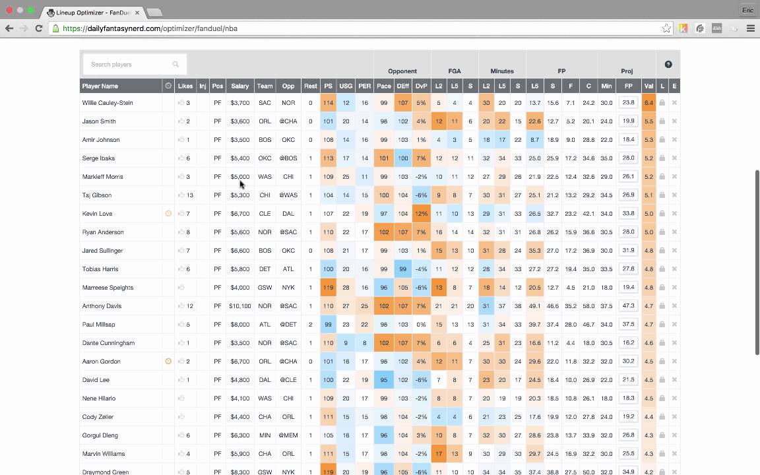Sort table by Player Name column

(x=100, y=86)
